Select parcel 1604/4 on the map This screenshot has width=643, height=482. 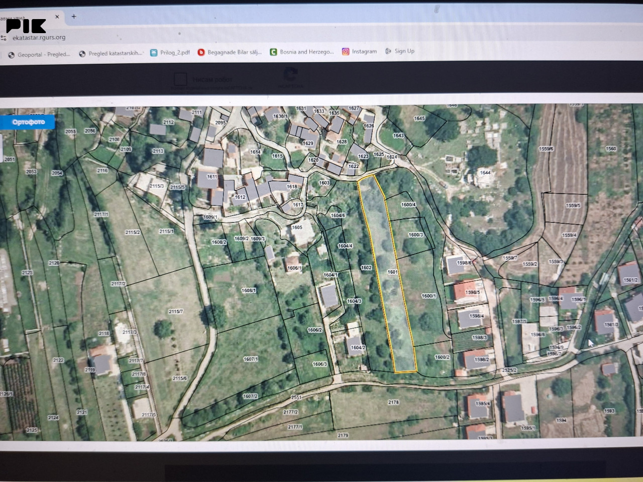[345, 246]
